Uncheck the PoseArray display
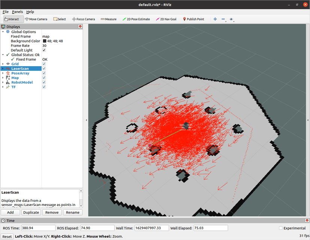Image resolution: width=310 pixels, height=240 pixels. click(x=44, y=73)
